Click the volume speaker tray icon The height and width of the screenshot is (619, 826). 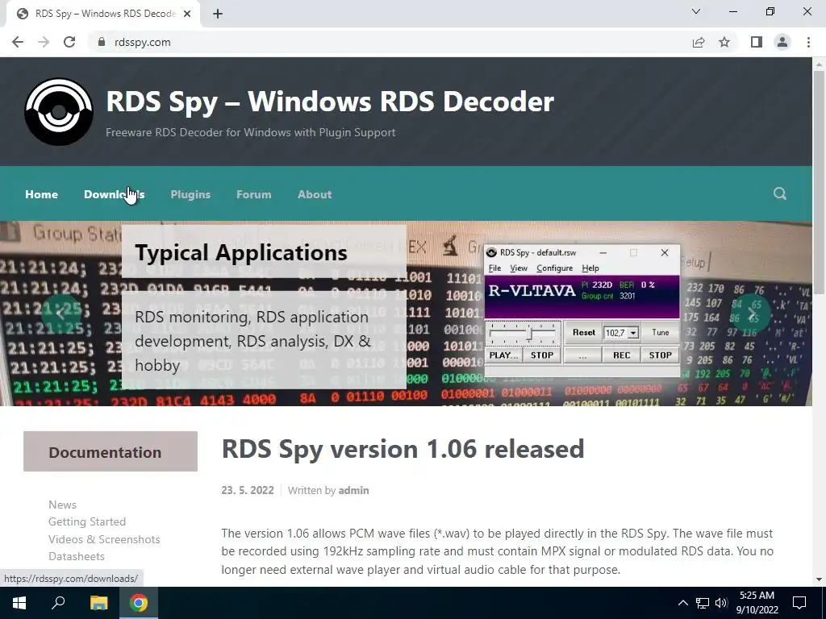pyautogui.click(x=721, y=603)
